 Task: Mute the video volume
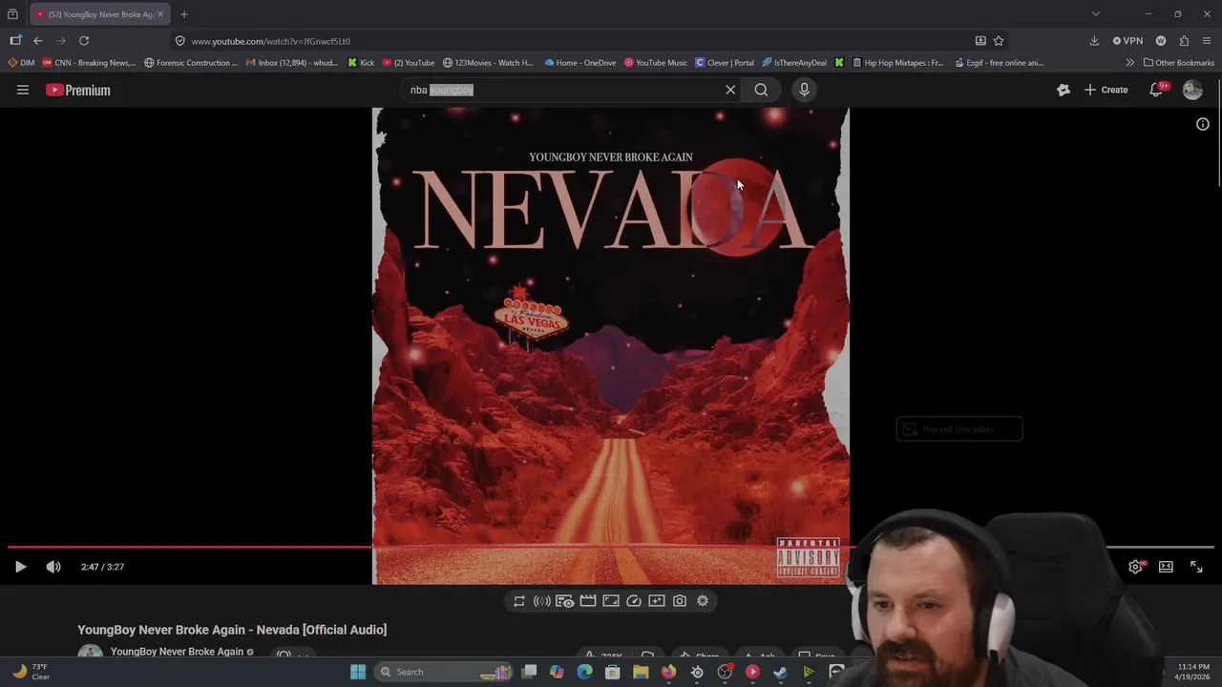[x=53, y=567]
